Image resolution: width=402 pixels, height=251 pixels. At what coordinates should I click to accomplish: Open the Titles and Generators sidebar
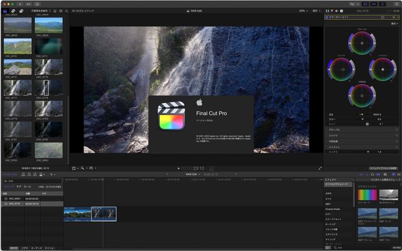[21, 11]
